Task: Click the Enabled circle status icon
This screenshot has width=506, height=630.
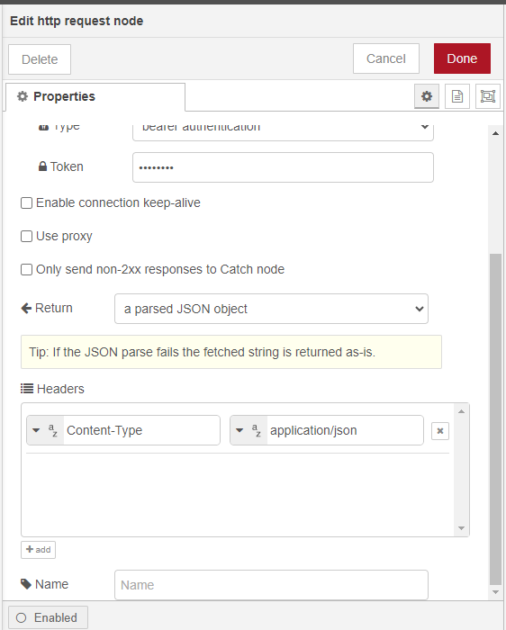Action: pos(22,617)
